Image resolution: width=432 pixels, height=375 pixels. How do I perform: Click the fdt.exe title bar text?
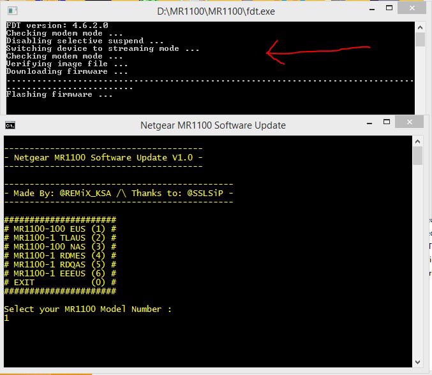[x=216, y=11]
